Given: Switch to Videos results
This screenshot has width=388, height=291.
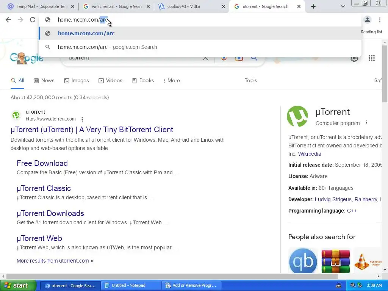Looking at the screenshot, I should (110, 81).
